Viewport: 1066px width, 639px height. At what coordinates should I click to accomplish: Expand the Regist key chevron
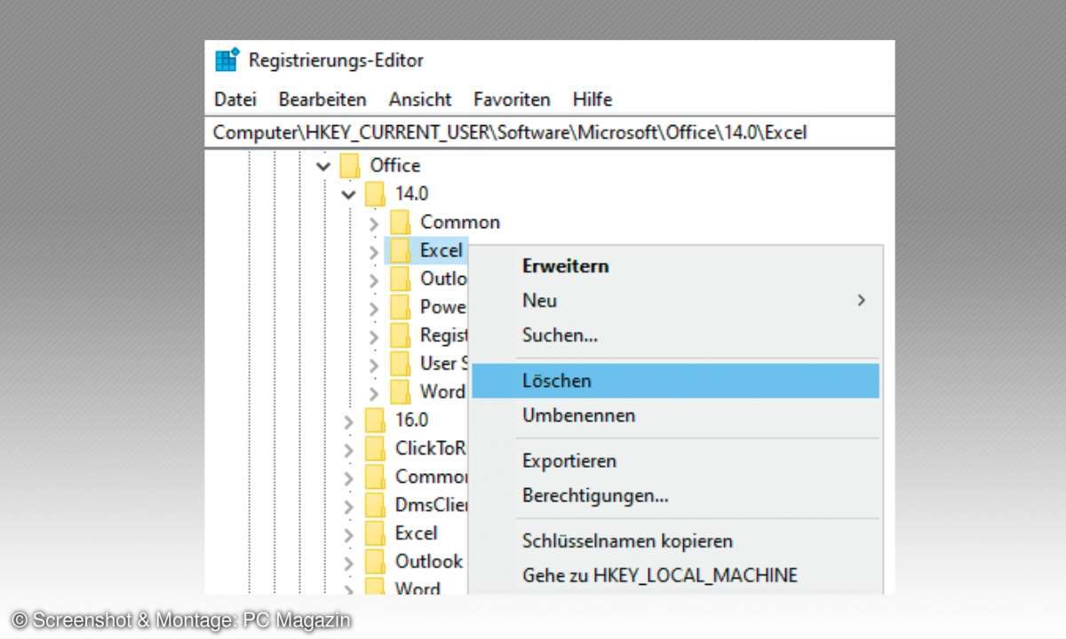pyautogui.click(x=375, y=336)
